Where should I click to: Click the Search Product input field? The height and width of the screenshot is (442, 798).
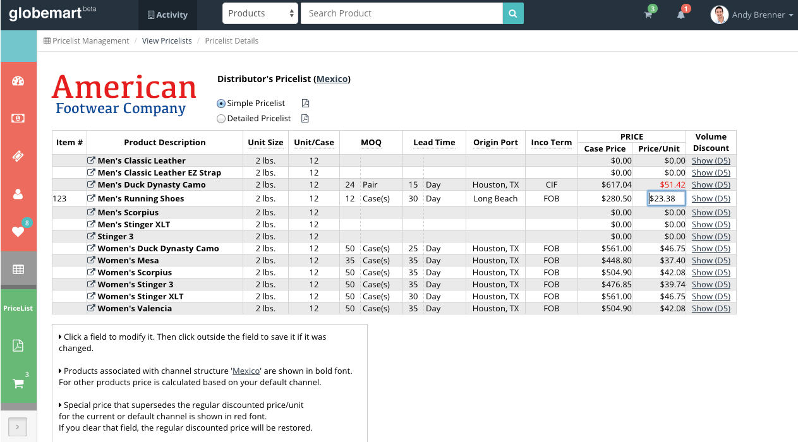coord(401,13)
